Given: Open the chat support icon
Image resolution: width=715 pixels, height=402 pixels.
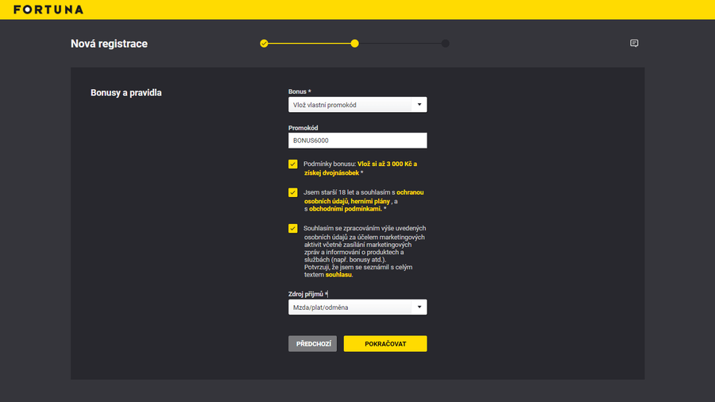Looking at the screenshot, I should [x=634, y=44].
